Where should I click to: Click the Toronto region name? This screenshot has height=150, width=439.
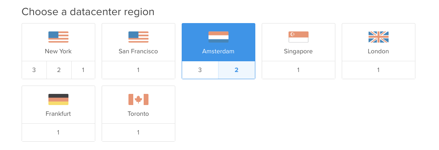pos(138,114)
